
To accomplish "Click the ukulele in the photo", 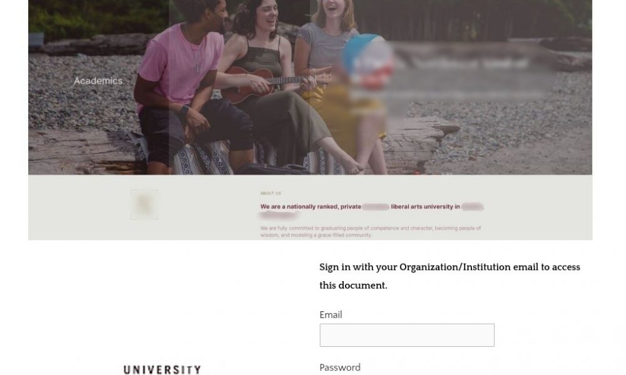I will pyautogui.click(x=265, y=82).
